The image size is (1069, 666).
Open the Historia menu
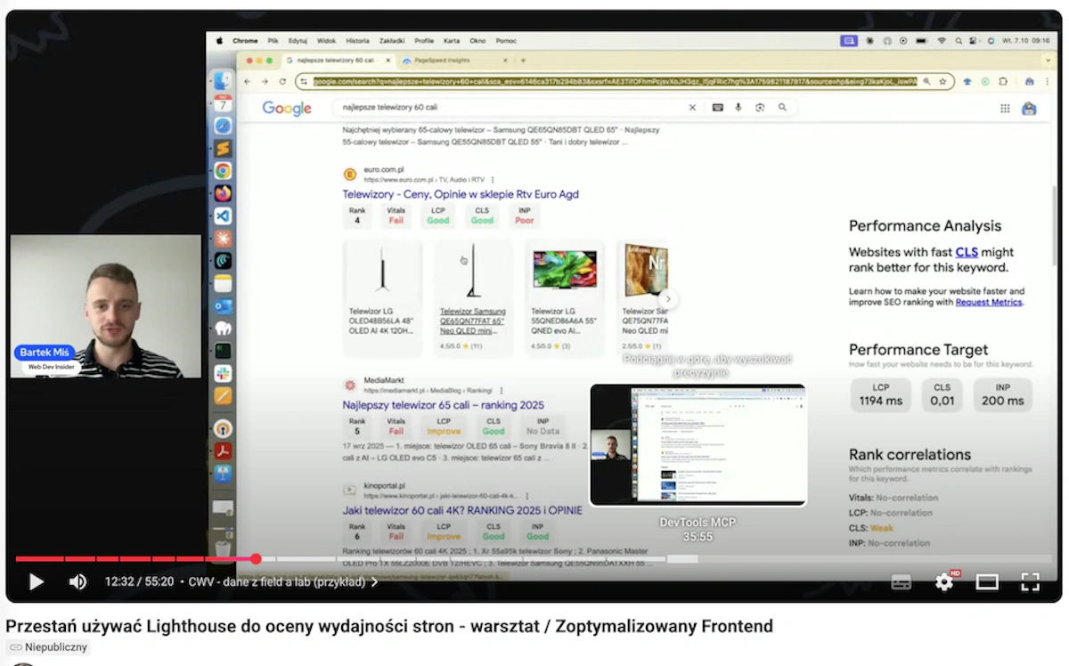coord(357,40)
